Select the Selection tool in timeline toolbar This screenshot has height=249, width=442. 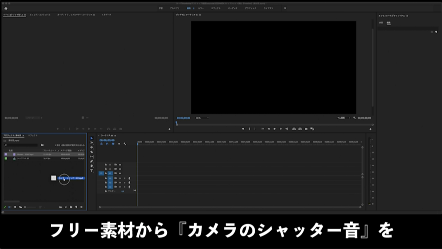(91, 138)
